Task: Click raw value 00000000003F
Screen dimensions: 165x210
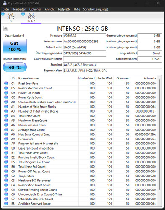Action: (145, 111)
